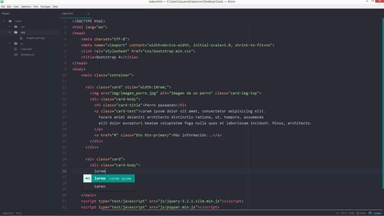
Task: Expand the js folder arrow
Action: (10, 44)
